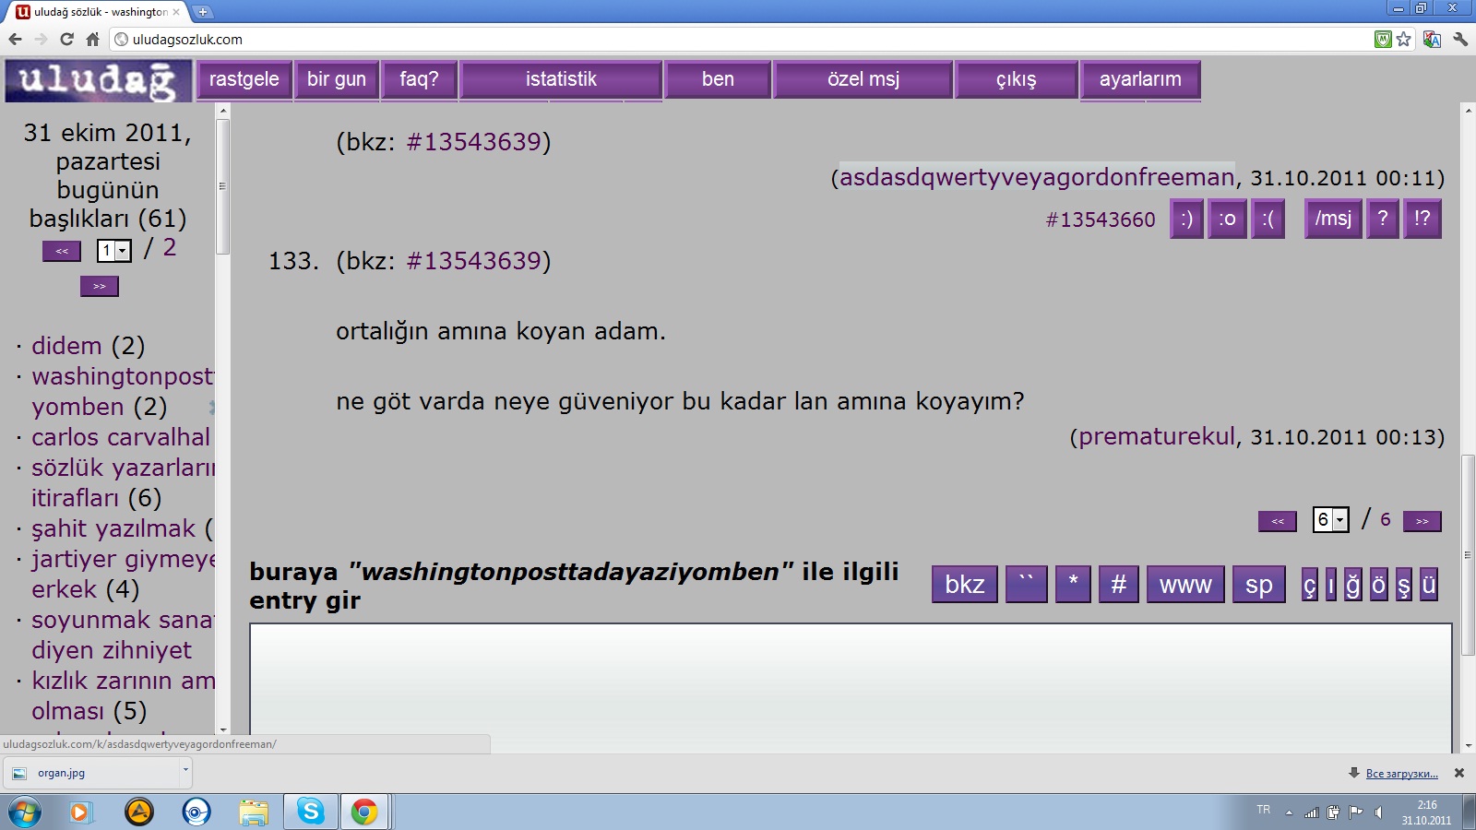Insert the ş character button

click(1403, 585)
